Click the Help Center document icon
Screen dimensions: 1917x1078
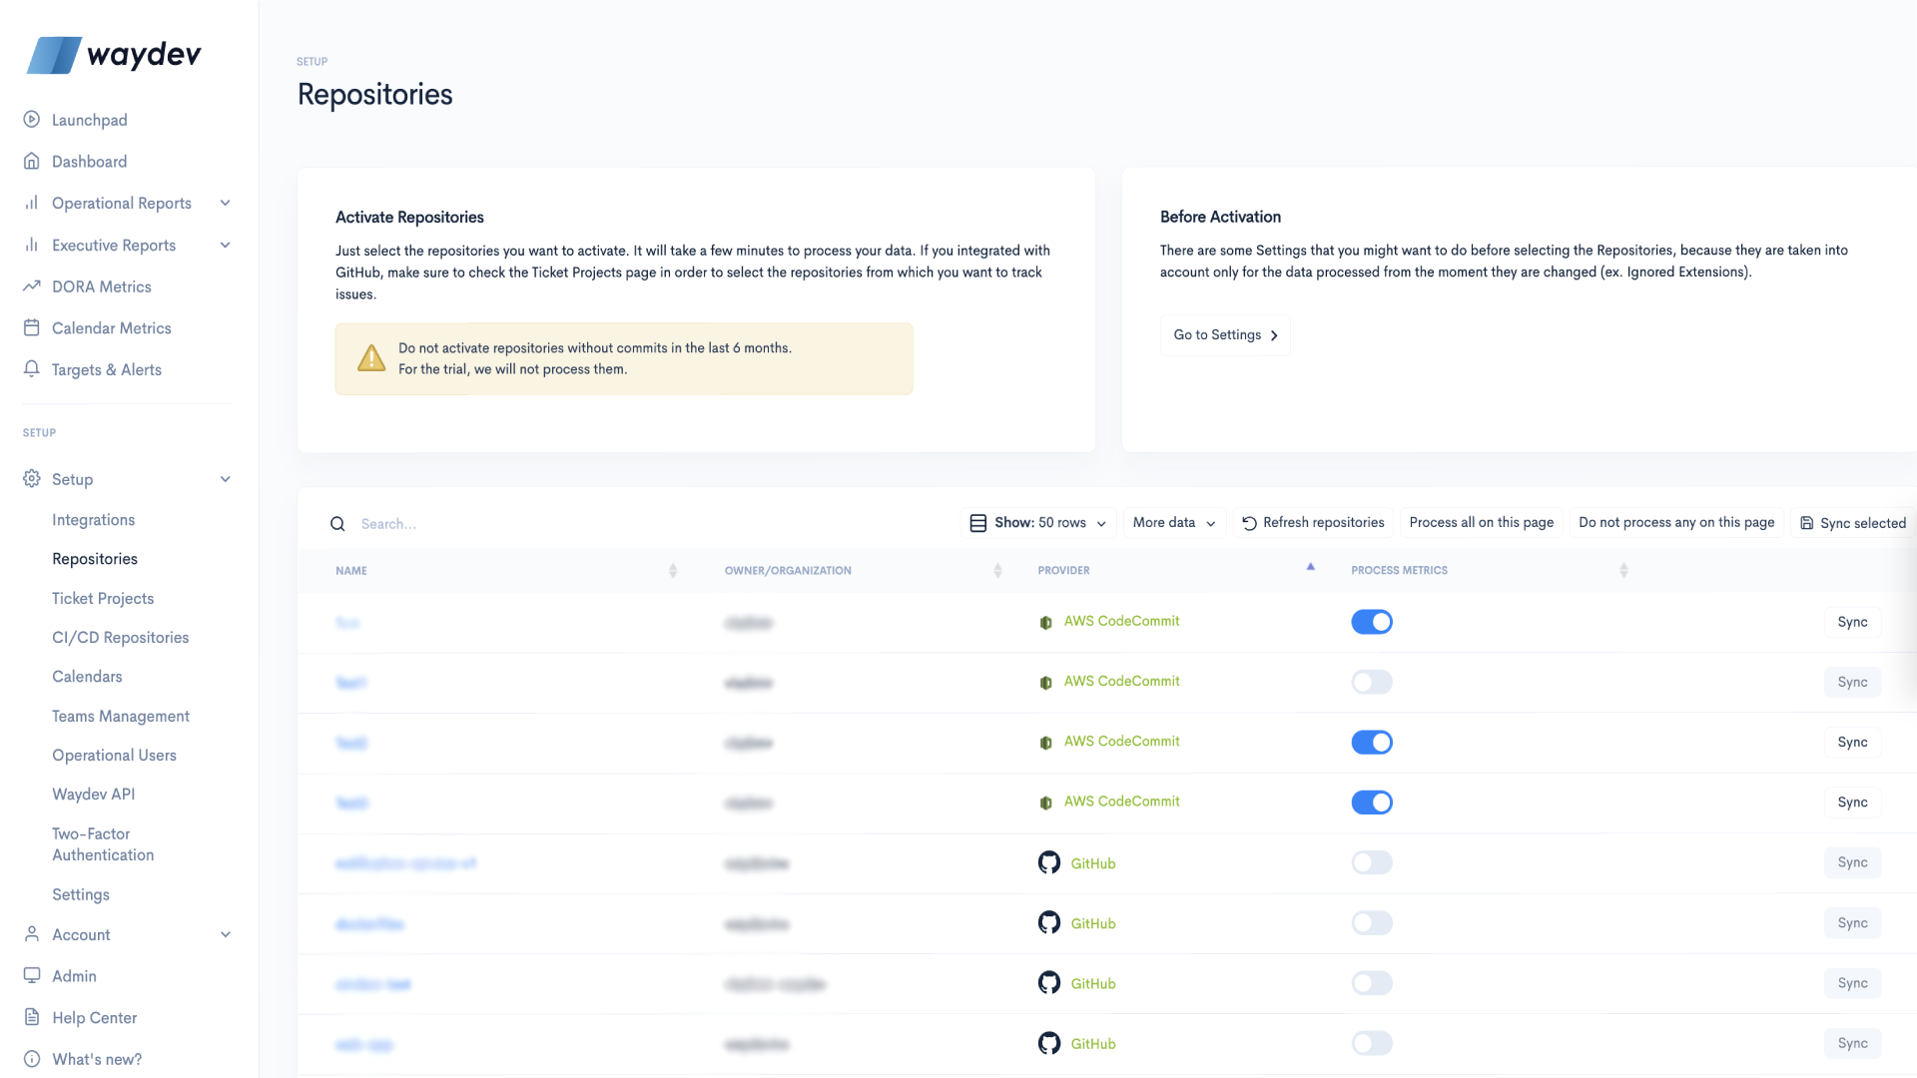tap(32, 1017)
